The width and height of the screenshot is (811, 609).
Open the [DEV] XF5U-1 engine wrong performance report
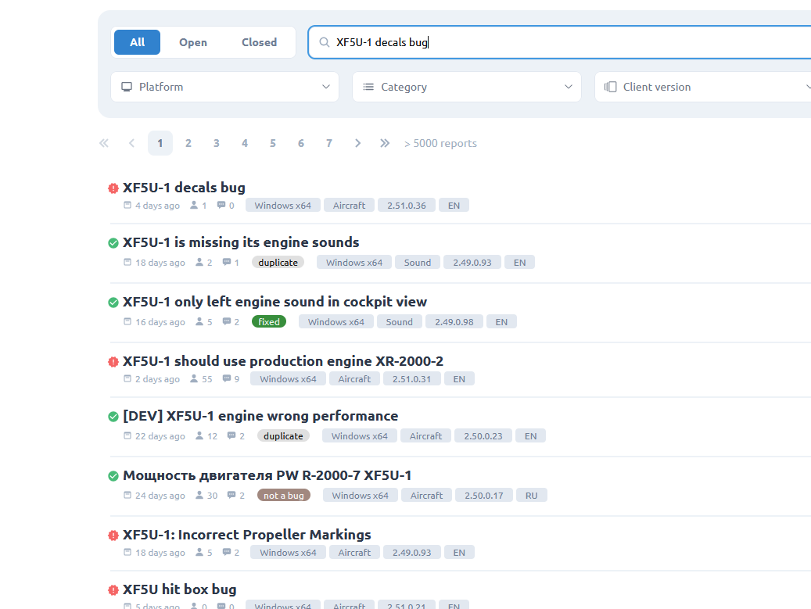click(260, 416)
